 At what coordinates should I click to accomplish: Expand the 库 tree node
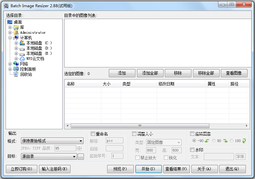click(10, 27)
